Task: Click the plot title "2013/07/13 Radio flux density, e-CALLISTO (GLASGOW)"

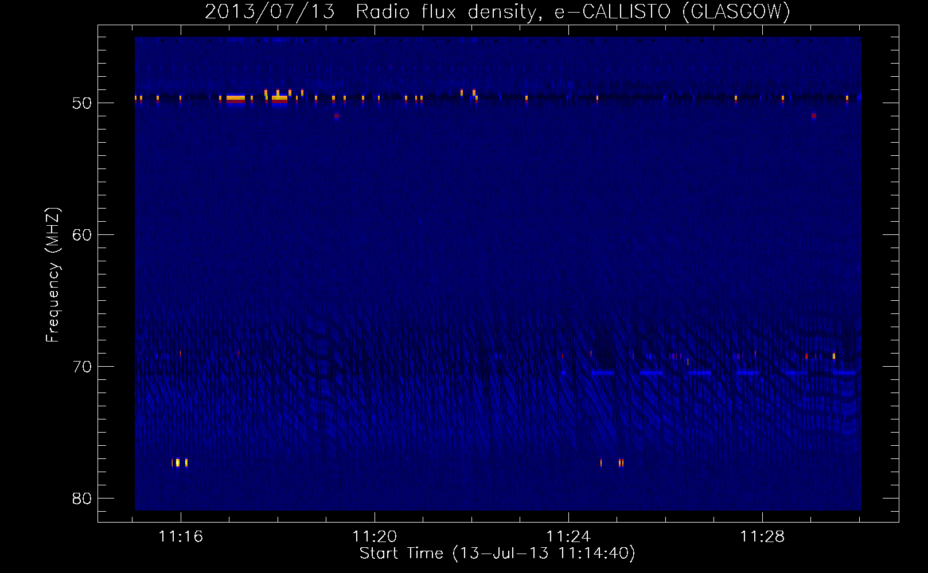Action: [x=497, y=11]
